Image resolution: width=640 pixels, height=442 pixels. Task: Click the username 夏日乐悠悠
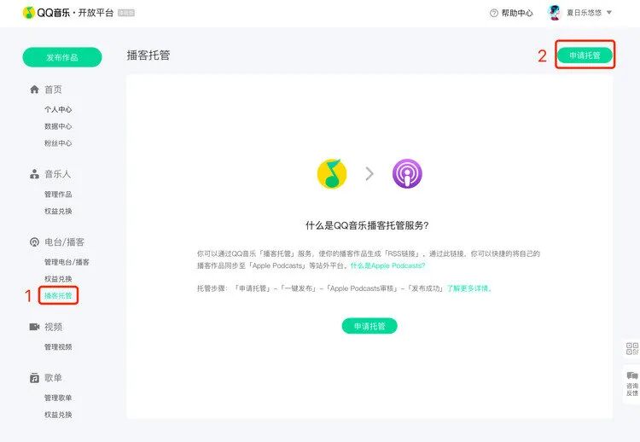(x=584, y=13)
